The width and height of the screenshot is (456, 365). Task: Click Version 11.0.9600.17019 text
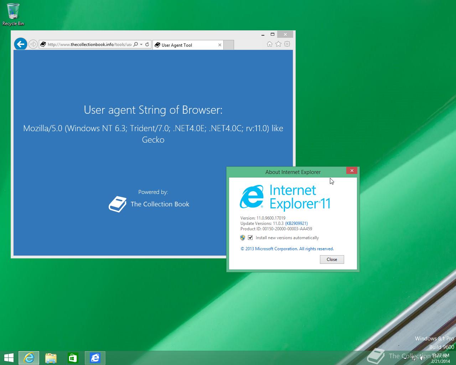263,218
